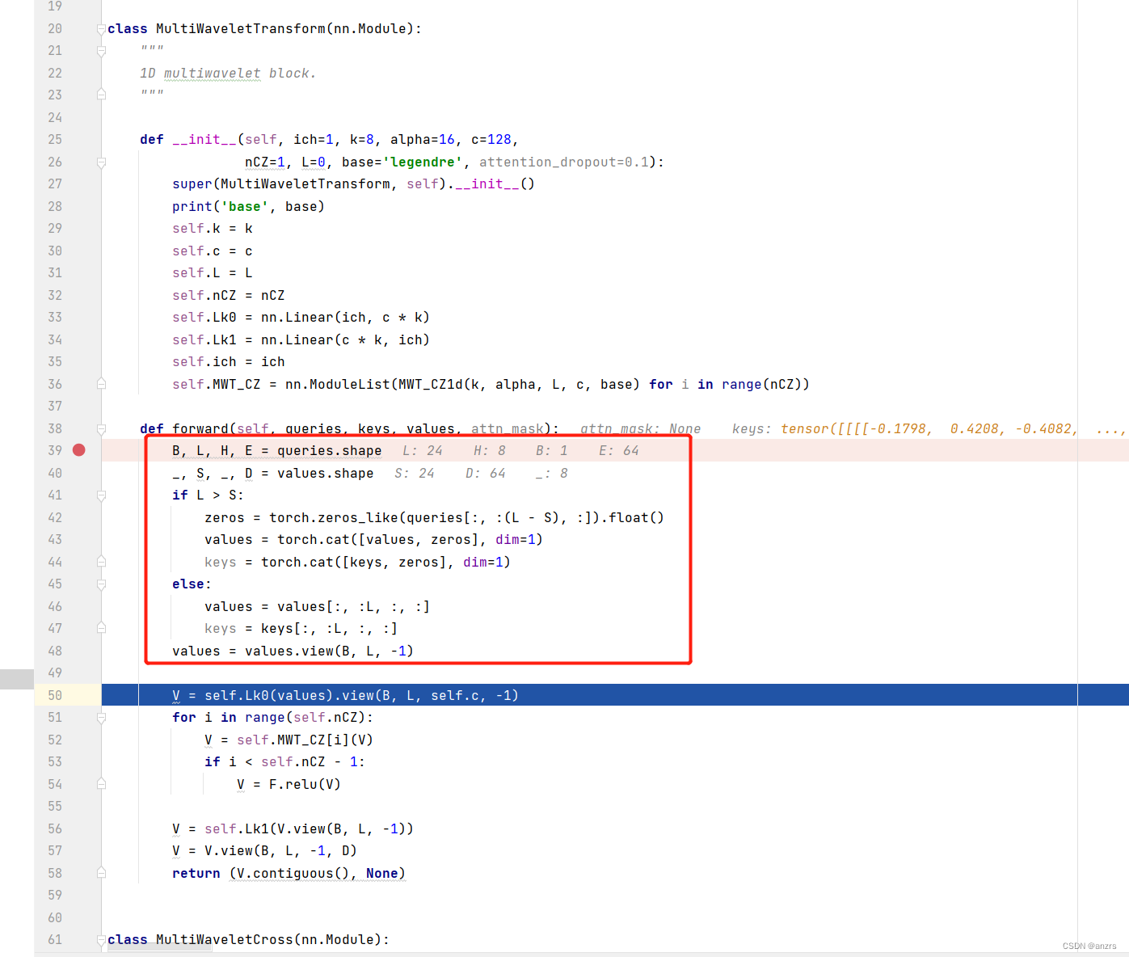Click 'self.Lk1 = nn.Linear(c * k, ich)'
Viewport: 1129px width, 957px height.
pyautogui.click(x=301, y=339)
